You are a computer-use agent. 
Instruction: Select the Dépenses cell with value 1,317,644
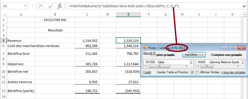pos(128,64)
